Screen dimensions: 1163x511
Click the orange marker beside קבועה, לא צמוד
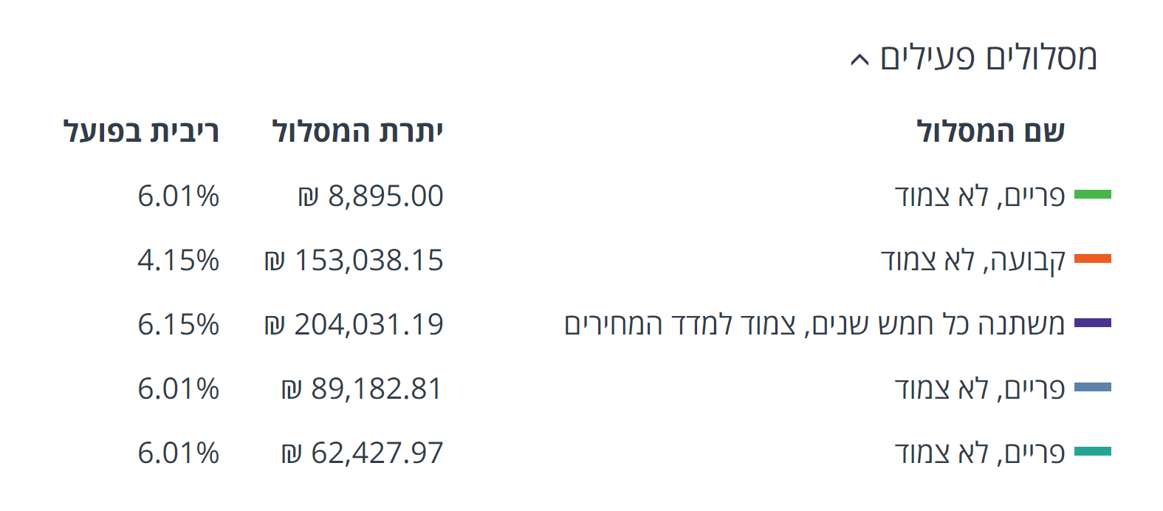point(1093,260)
